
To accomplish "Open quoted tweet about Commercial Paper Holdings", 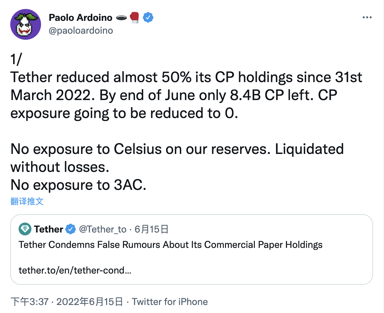I will 191,250.
